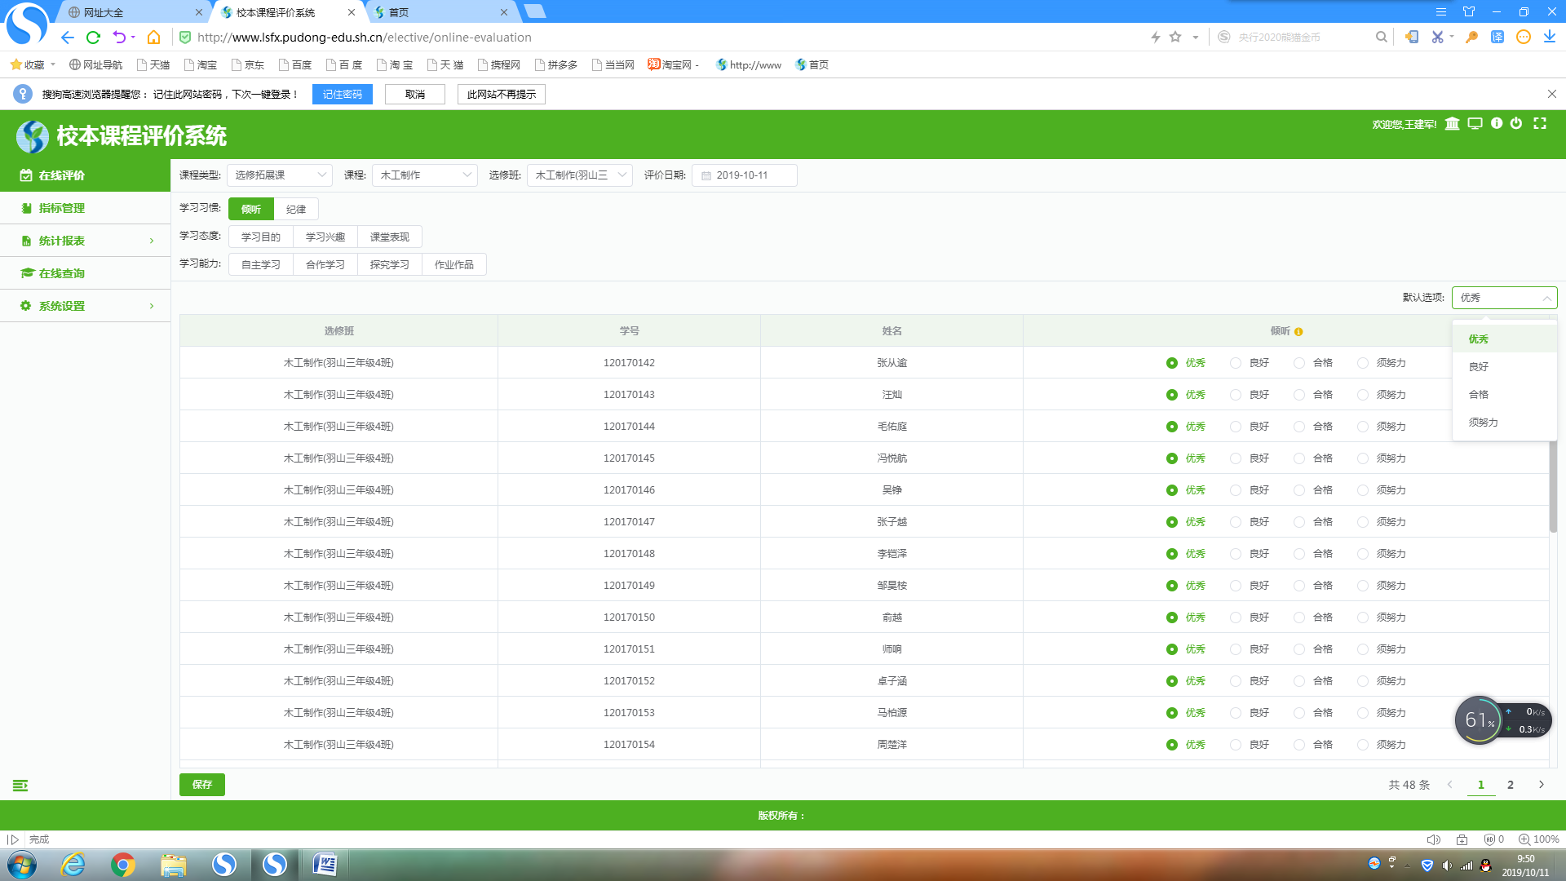Go to page 2 of results
1566x881 pixels.
tap(1511, 785)
